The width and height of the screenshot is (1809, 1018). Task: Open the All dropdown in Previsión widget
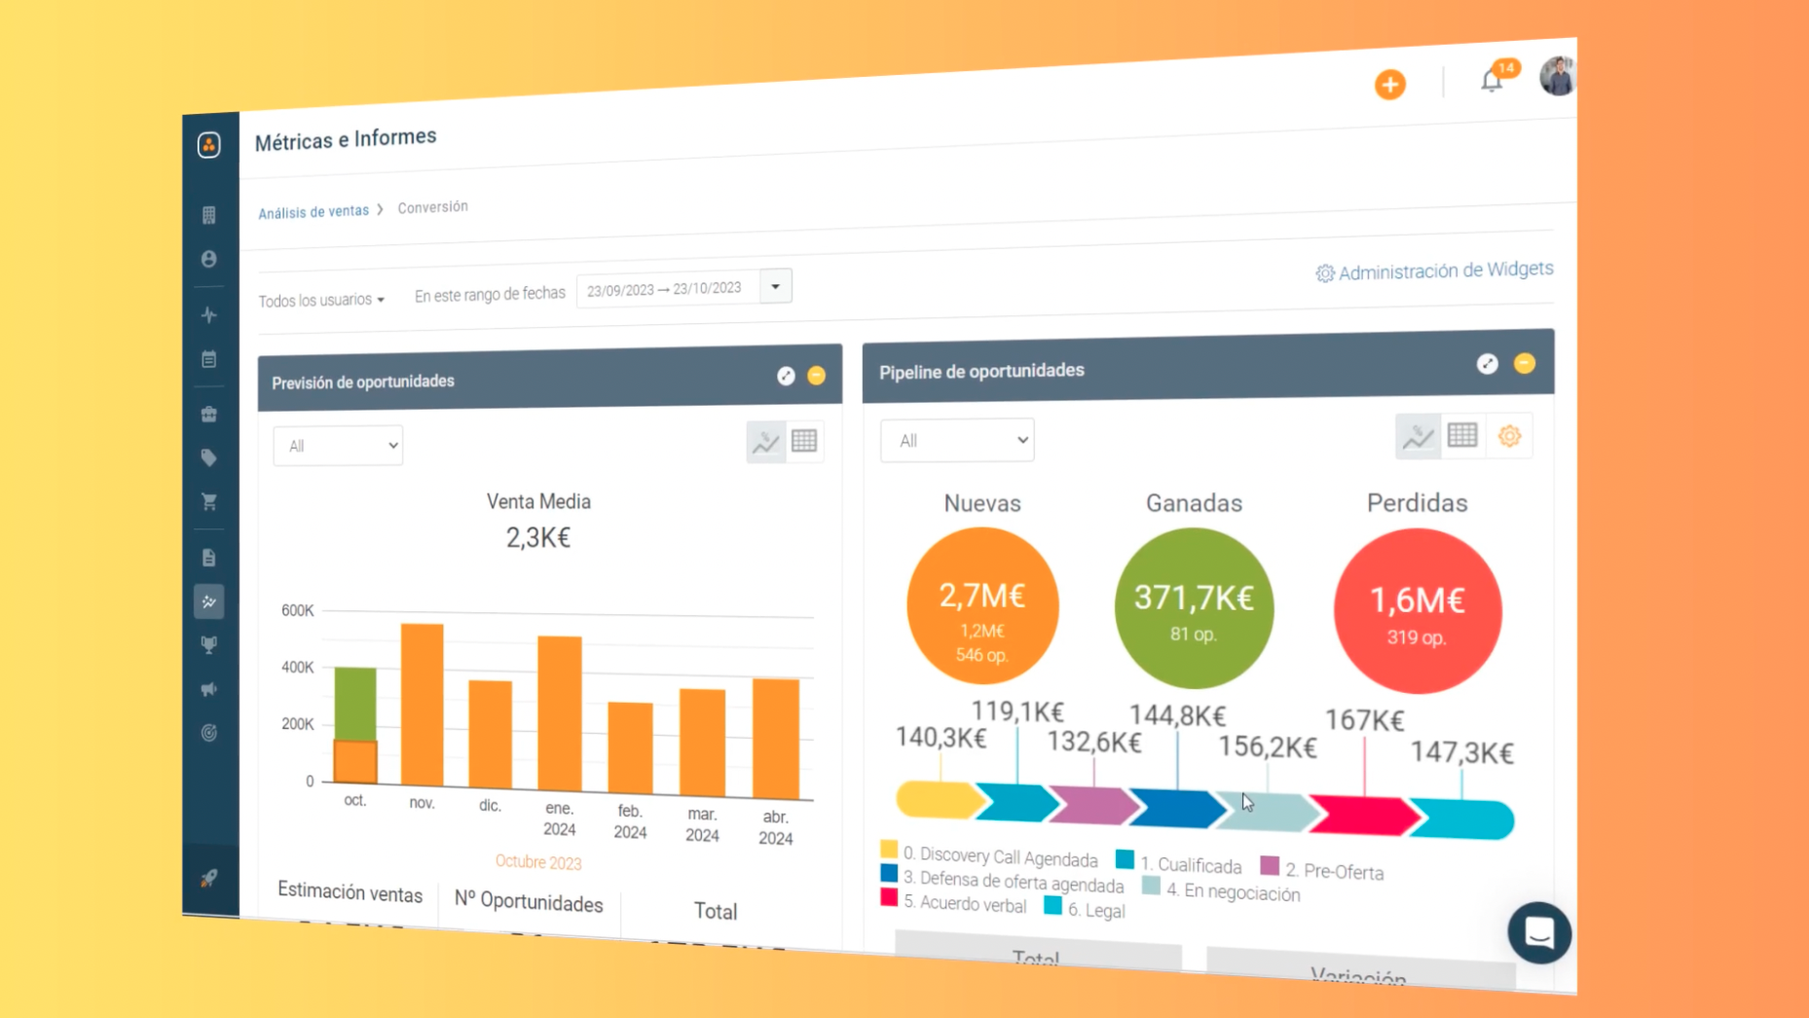coord(338,446)
